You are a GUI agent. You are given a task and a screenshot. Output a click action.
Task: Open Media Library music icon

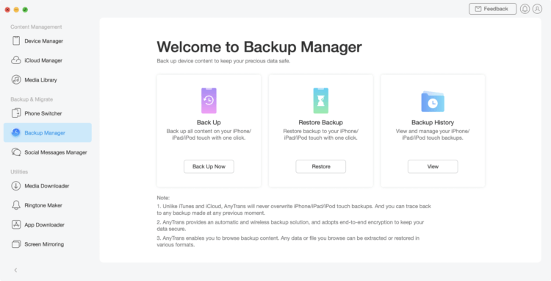click(x=16, y=79)
